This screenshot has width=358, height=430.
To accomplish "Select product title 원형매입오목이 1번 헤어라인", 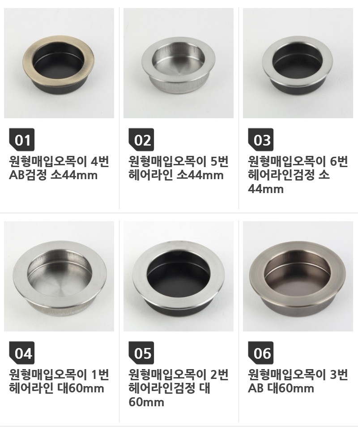I will point(59,381).
